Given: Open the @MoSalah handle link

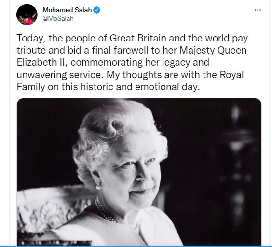Looking at the screenshot, I should (58, 18).
